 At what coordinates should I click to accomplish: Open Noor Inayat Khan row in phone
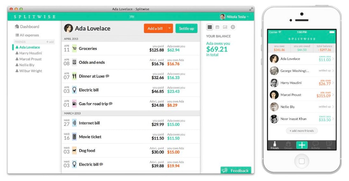point(302,119)
